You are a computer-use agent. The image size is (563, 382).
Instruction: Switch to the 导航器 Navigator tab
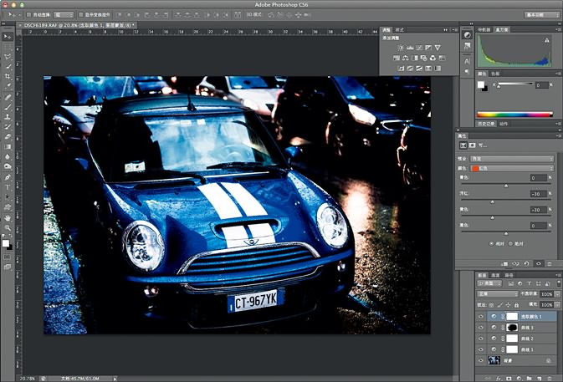point(484,30)
